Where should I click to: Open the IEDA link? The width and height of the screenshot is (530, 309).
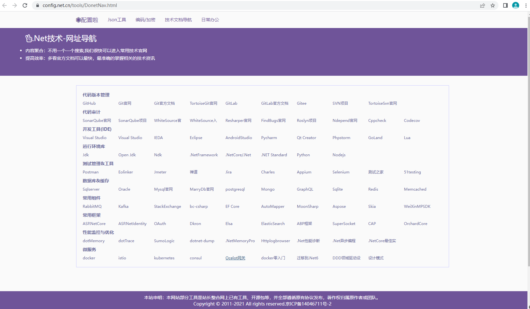(x=158, y=138)
